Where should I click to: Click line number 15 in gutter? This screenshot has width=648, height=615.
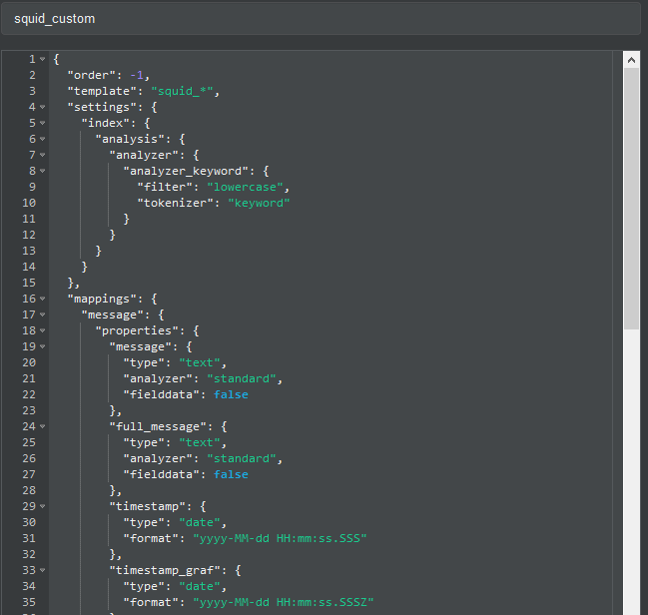(29, 283)
